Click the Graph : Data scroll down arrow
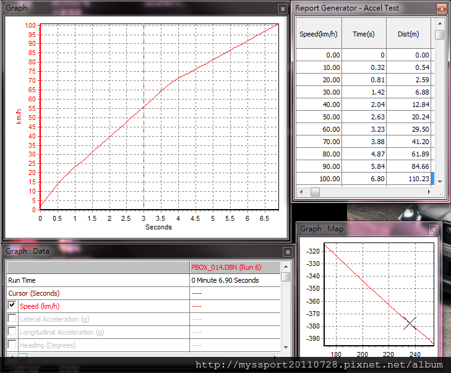The height and width of the screenshot is (373, 451). 286,348
